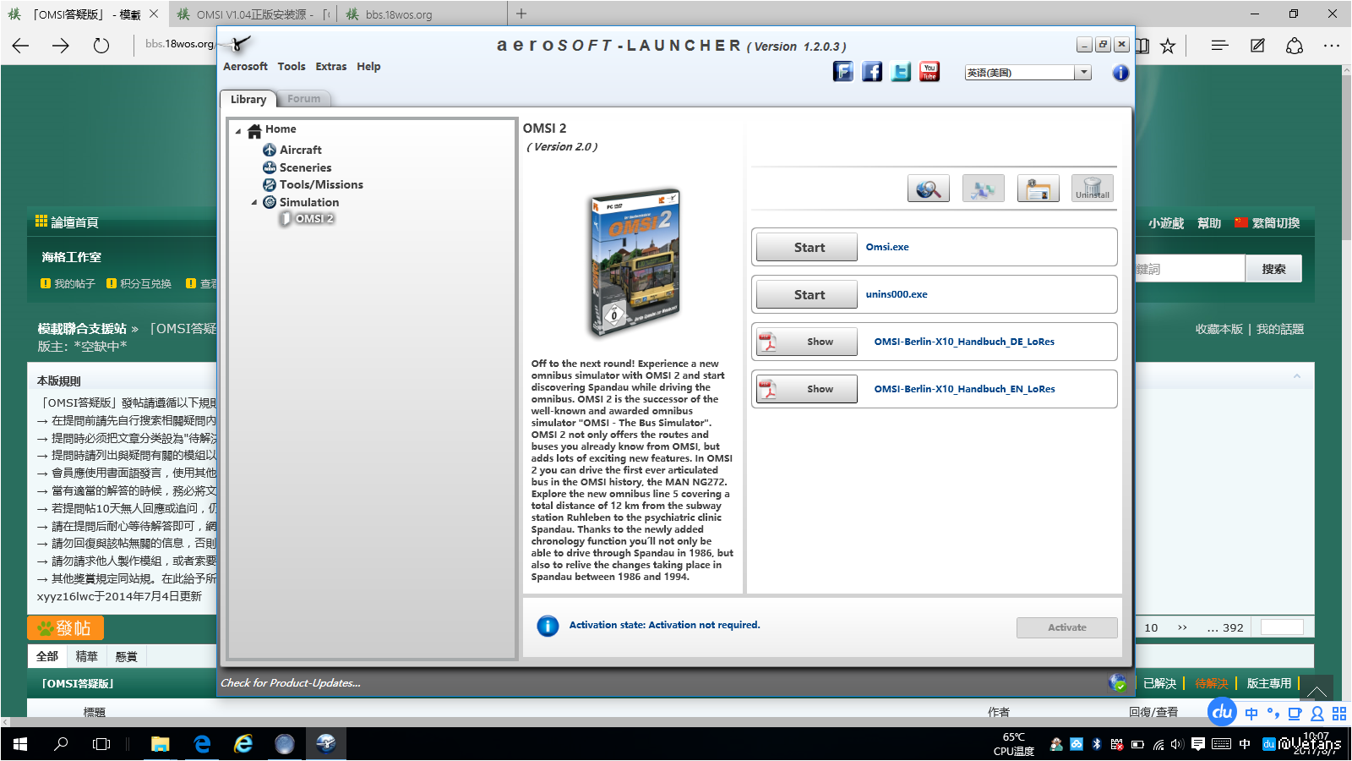Open the Windows Start menu
1352x761 pixels.
(20, 744)
